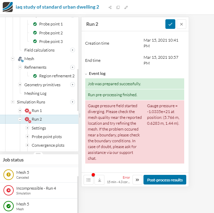Image resolution: width=214 pixels, height=213 pixels.
Task: Collapse the Mesh tree node
Action: tap(13, 59)
